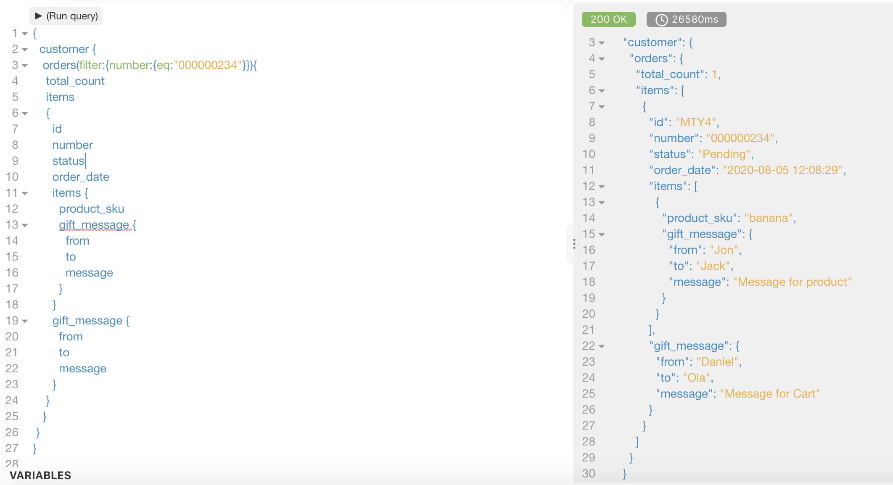Click response line number 30 in gutter
Screen dimensions: 893x485
pos(589,474)
